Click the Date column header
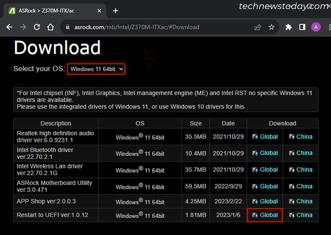The height and width of the screenshot is (235, 331). 228,123
